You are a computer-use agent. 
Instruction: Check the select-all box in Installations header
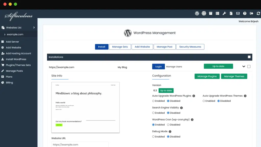[x=249, y=57]
